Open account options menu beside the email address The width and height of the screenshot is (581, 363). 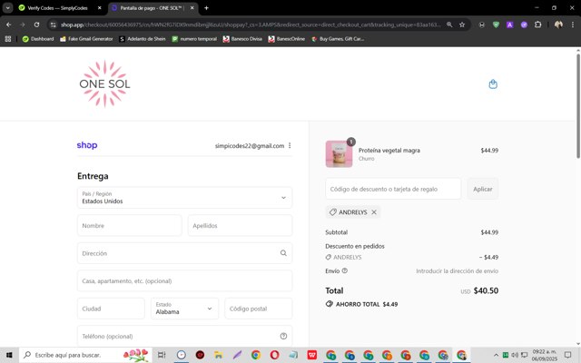pyautogui.click(x=290, y=145)
